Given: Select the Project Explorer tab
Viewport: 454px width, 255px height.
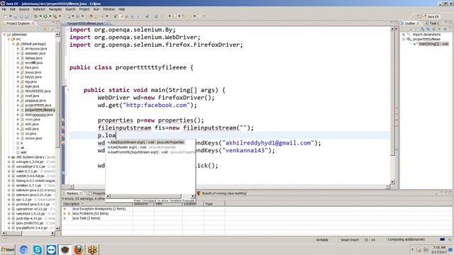Looking at the screenshot, I should (18, 23).
